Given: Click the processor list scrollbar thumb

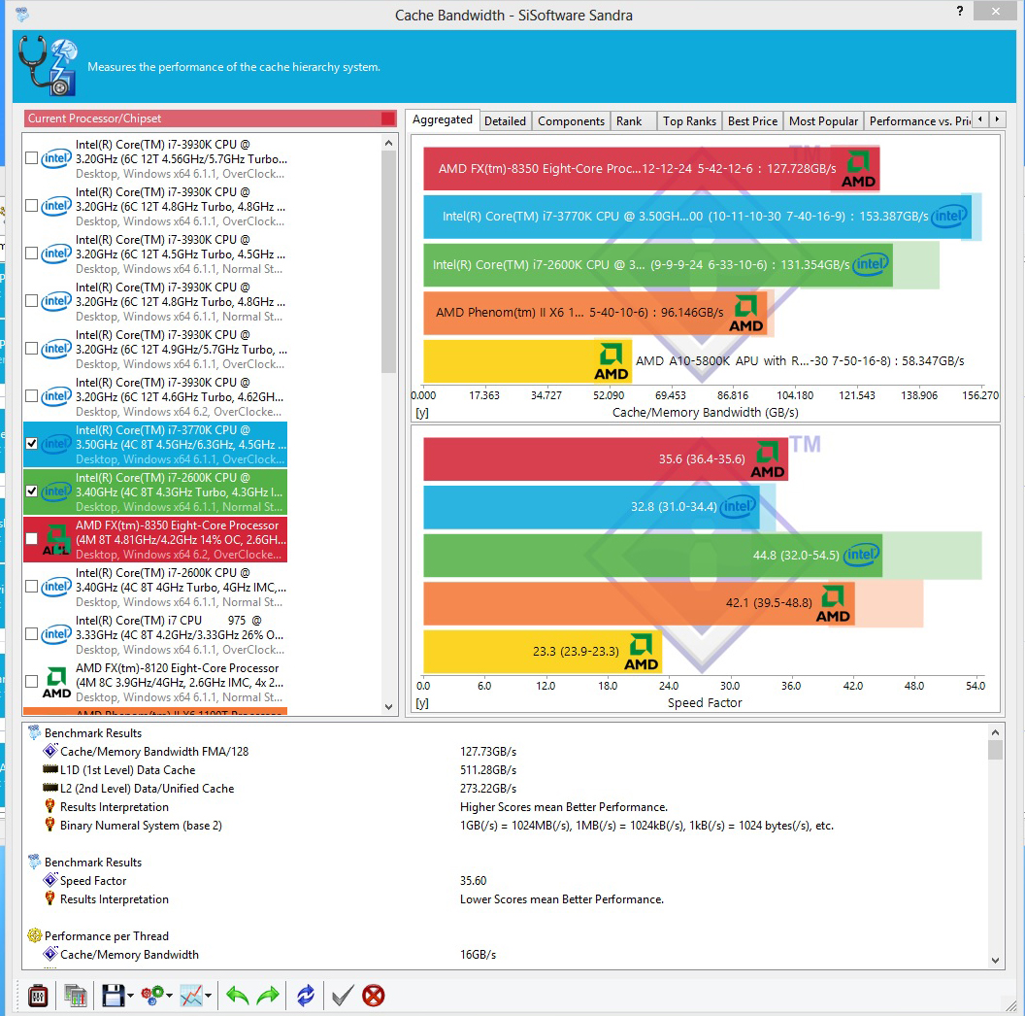Looking at the screenshot, I should click(389, 261).
